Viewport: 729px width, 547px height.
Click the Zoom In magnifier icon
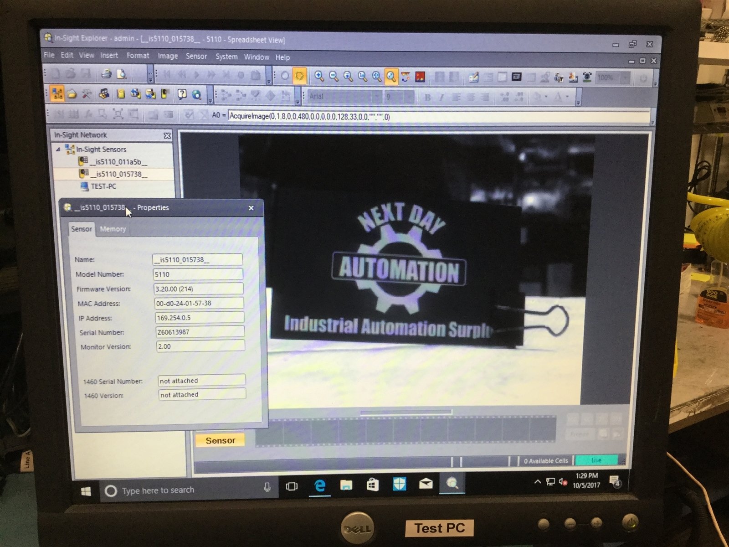point(319,76)
